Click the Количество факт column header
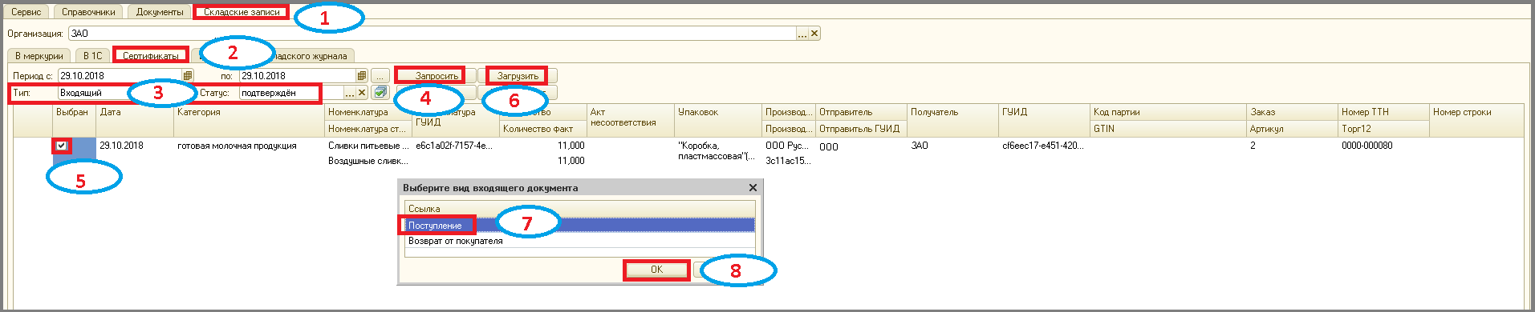 [x=543, y=129]
